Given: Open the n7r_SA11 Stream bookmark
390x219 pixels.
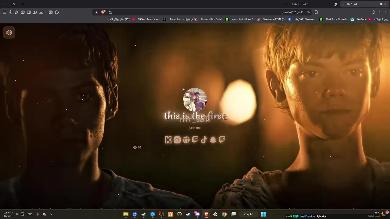Looking at the screenshot, I should [308, 19].
